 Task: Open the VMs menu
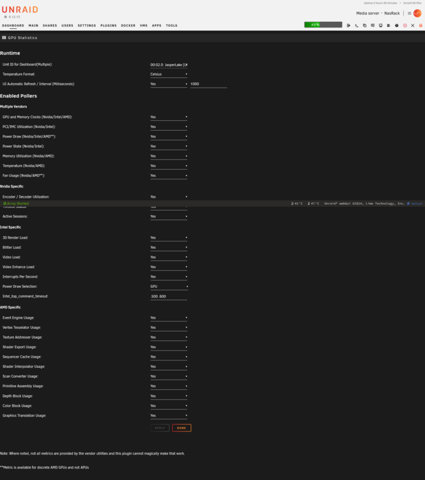pos(144,26)
